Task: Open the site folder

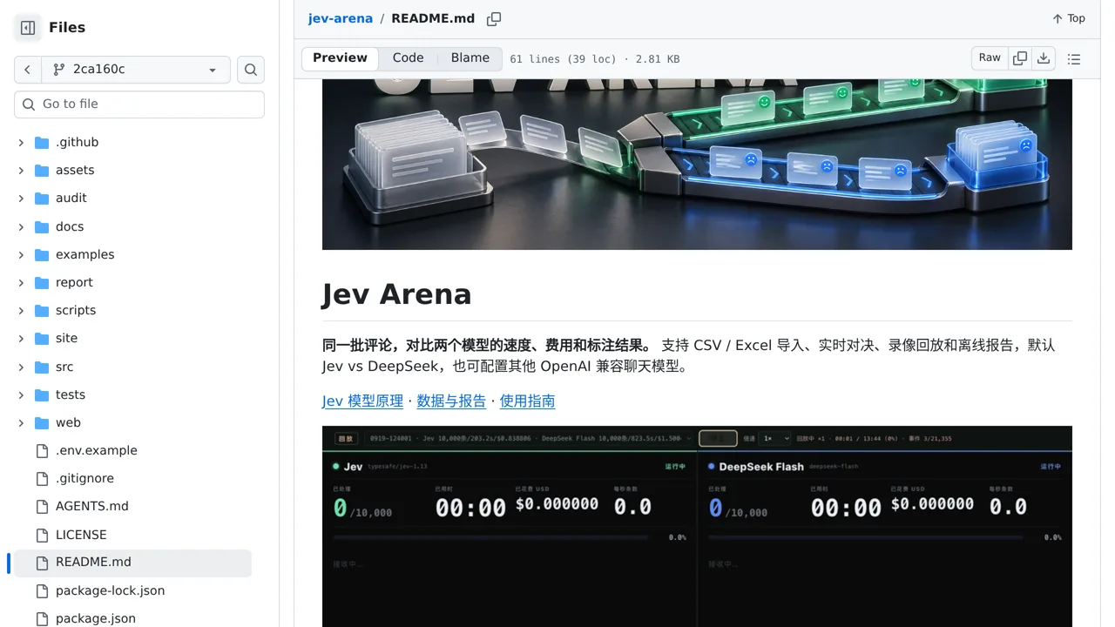Action: pos(66,338)
